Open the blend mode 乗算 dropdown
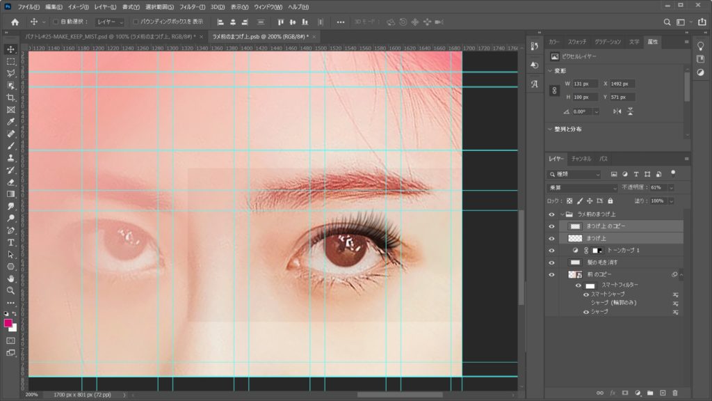This screenshot has width=712, height=401. pos(583,187)
